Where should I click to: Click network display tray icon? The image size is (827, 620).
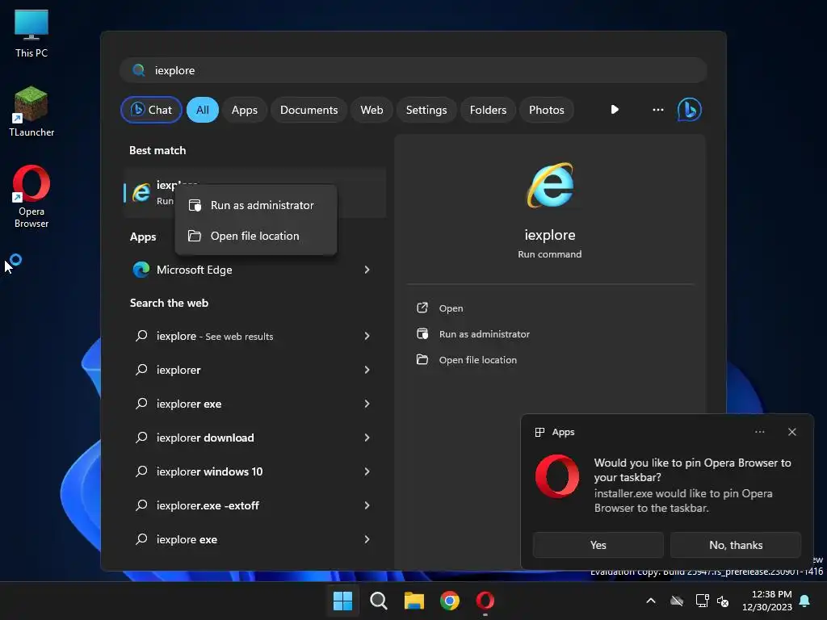pyautogui.click(x=702, y=601)
